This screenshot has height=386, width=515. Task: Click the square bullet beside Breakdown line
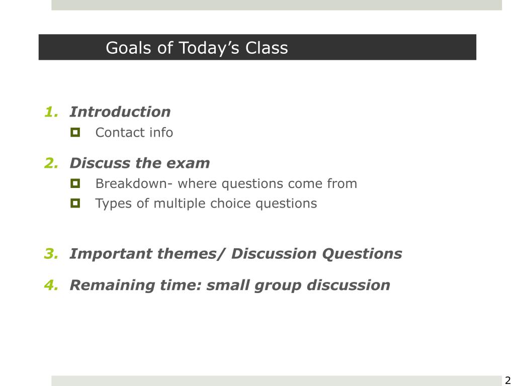[x=75, y=183]
